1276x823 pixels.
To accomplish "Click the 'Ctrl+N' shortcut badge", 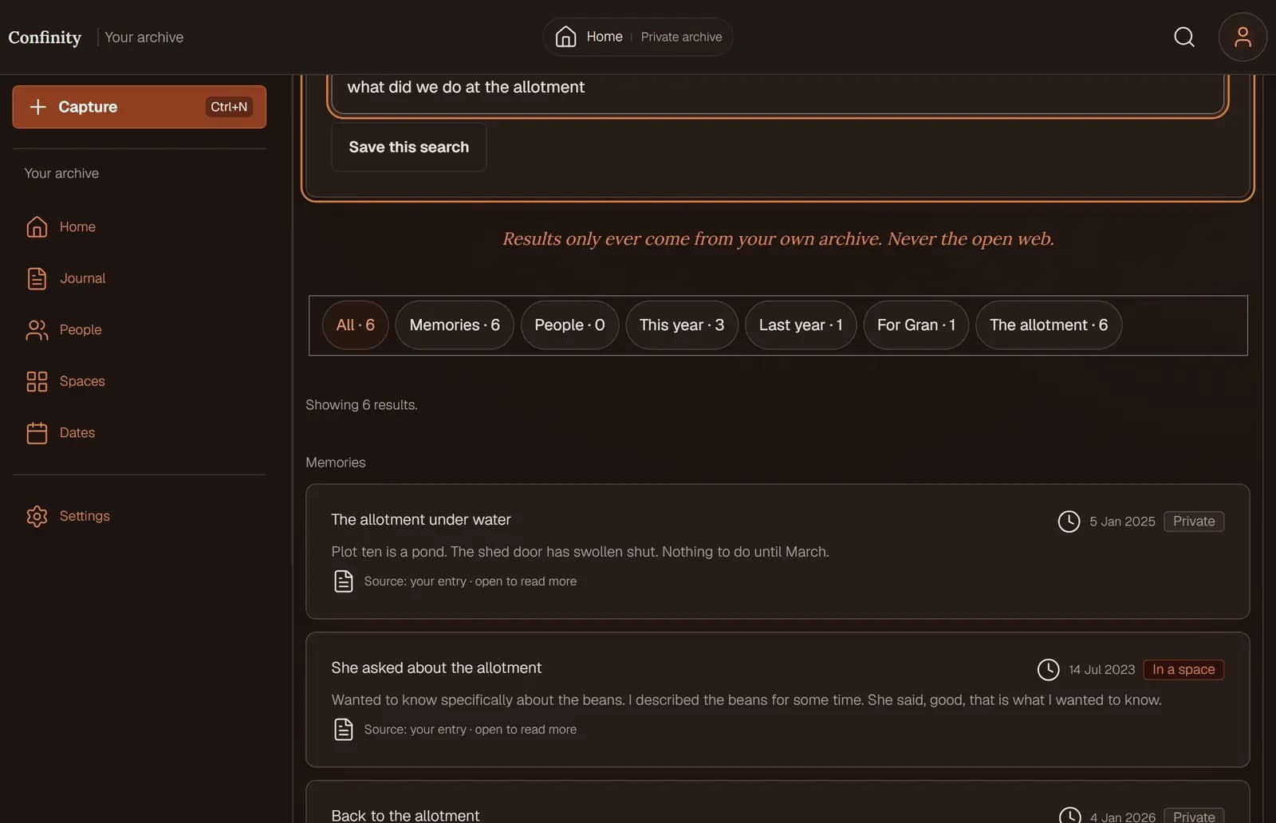I will pyautogui.click(x=229, y=107).
